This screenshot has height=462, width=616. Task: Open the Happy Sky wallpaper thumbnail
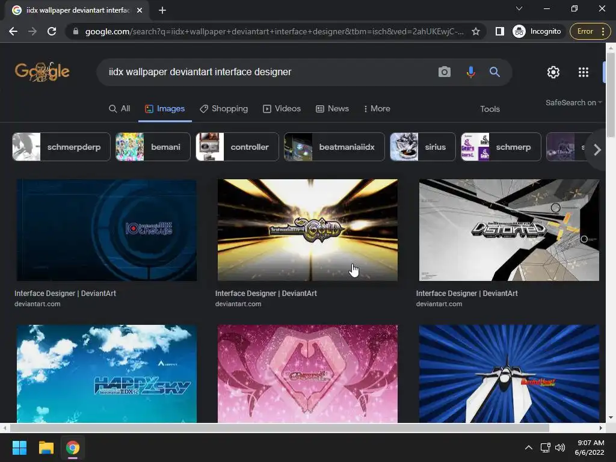(x=106, y=374)
